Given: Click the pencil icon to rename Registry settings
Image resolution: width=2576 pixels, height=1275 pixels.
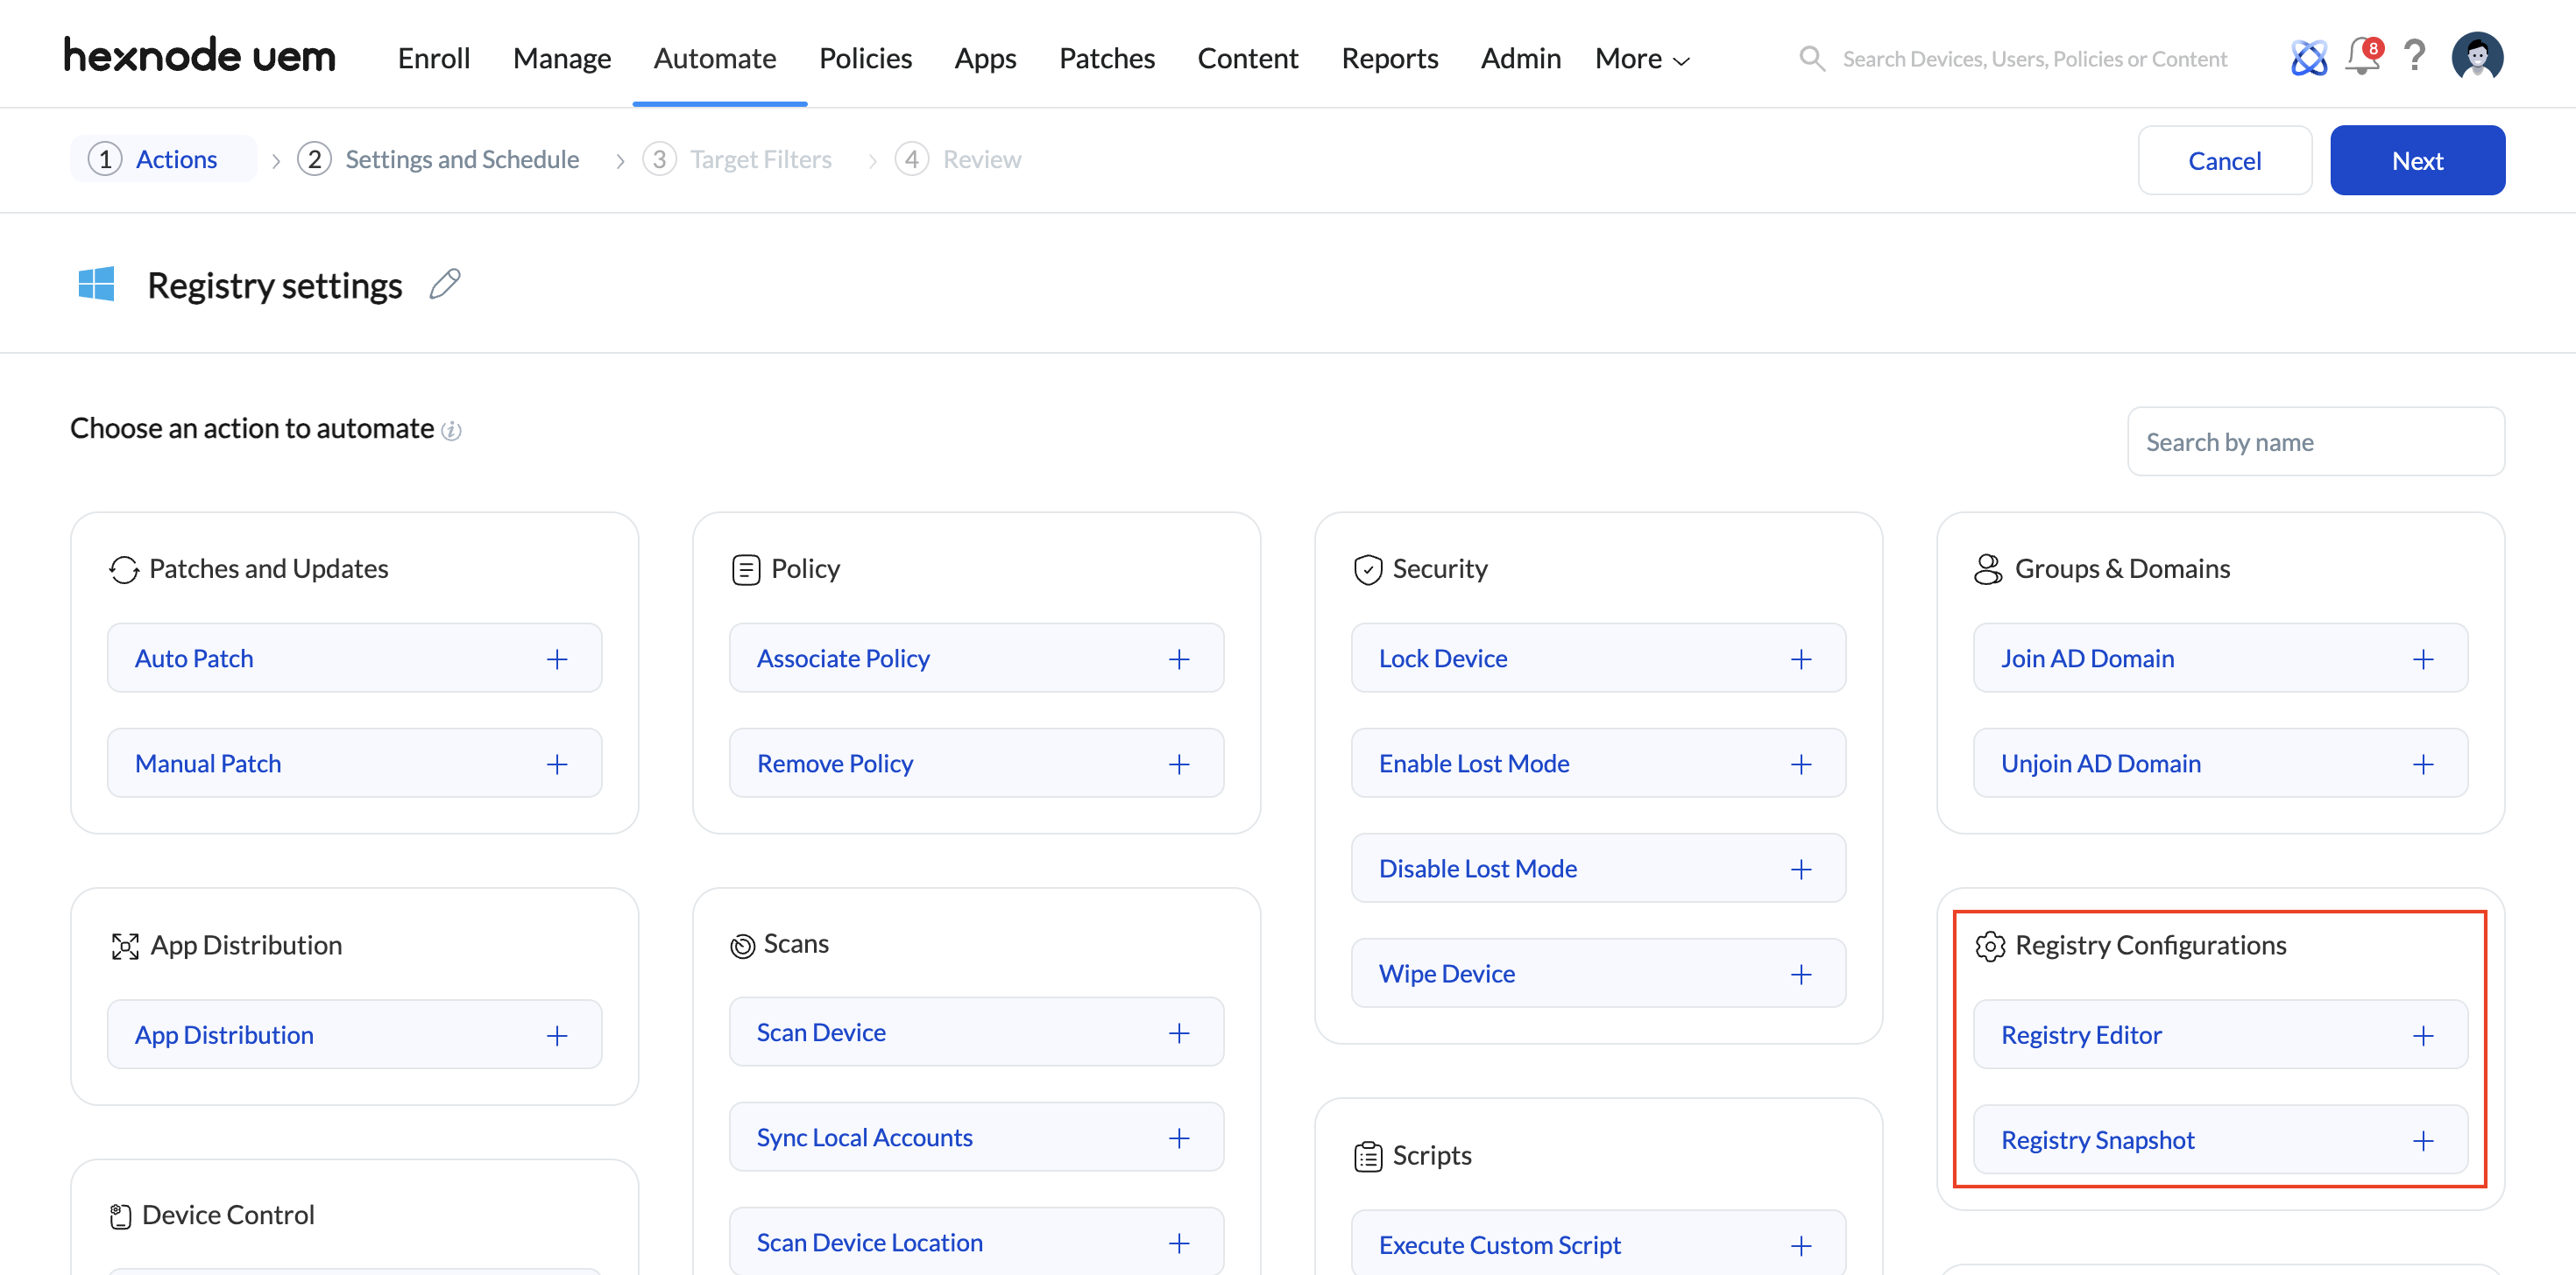Looking at the screenshot, I should pyautogui.click(x=445, y=285).
